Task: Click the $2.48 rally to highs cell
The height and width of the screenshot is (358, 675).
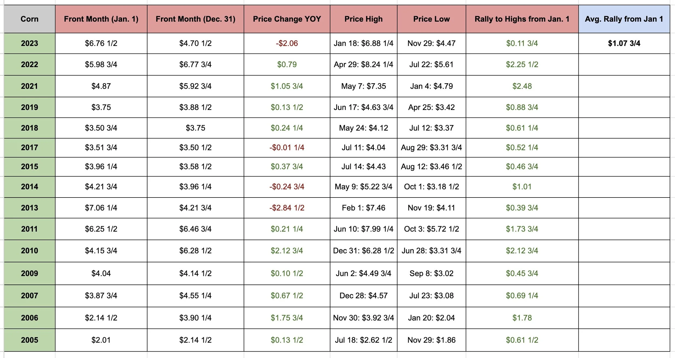Action: [x=522, y=86]
